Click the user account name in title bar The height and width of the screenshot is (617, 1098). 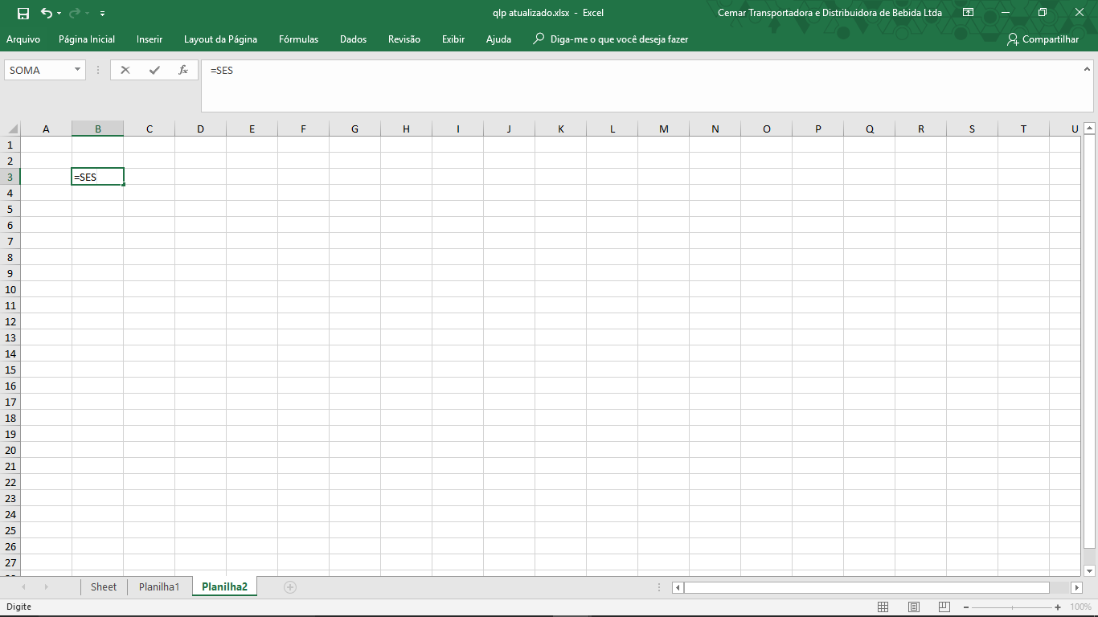pyautogui.click(x=830, y=13)
